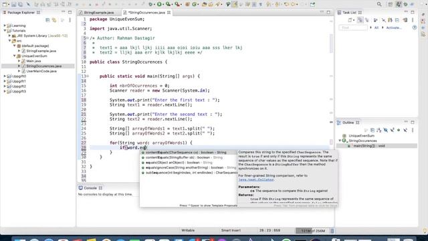Expand the Uppgift0 project node
Viewport: 428px width, 241px height.
point(5,76)
